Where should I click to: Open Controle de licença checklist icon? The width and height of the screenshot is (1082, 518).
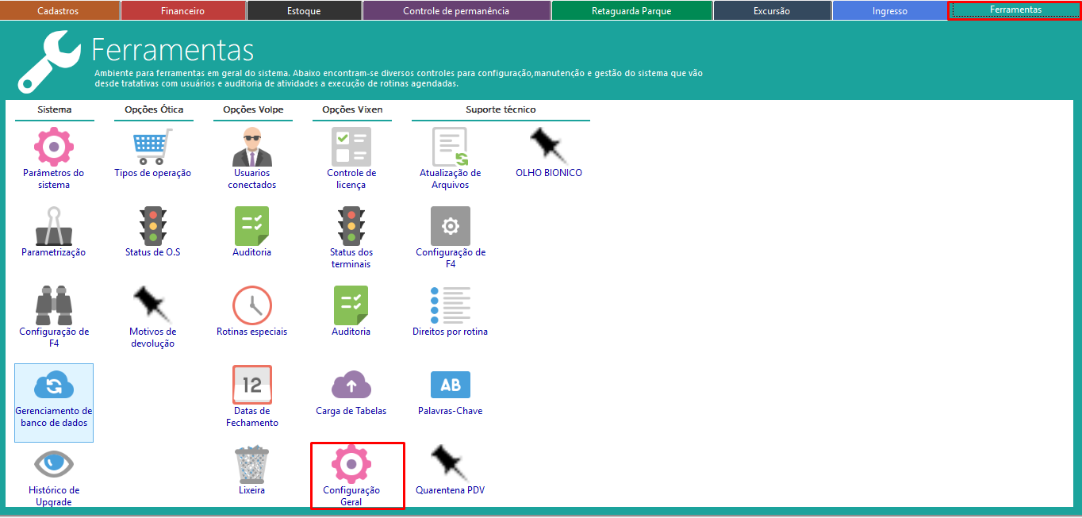351,147
